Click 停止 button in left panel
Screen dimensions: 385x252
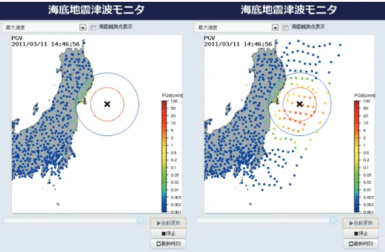[x=168, y=233]
